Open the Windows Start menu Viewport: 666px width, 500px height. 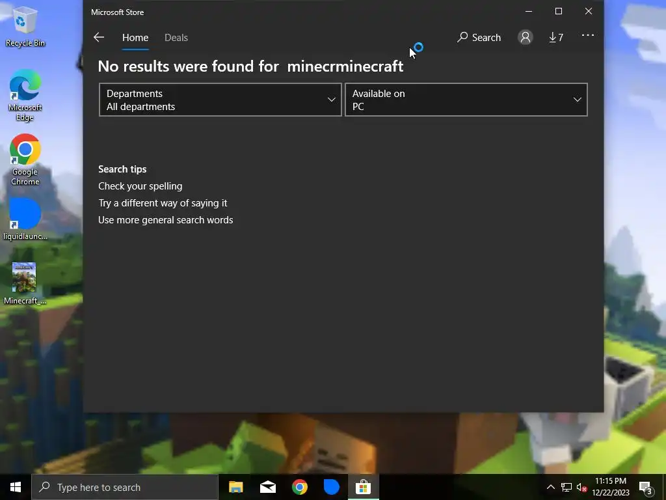[16, 487]
